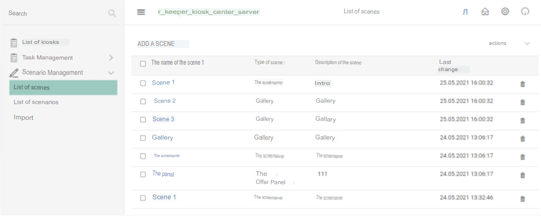
Task: Open the Import menu item
Action: pos(24,118)
